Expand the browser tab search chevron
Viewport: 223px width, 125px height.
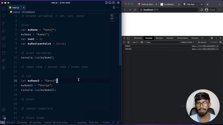coord(220,5)
